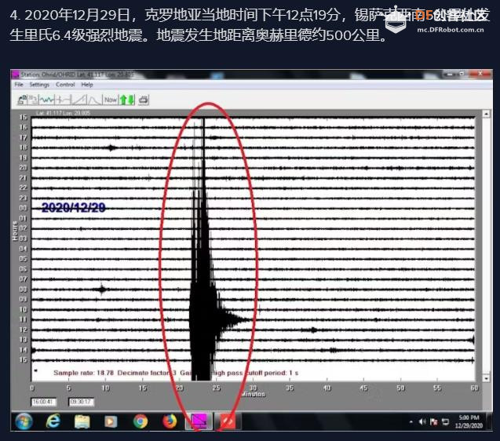Select the green waveform view icon
500x441 pixels.
tap(47, 100)
